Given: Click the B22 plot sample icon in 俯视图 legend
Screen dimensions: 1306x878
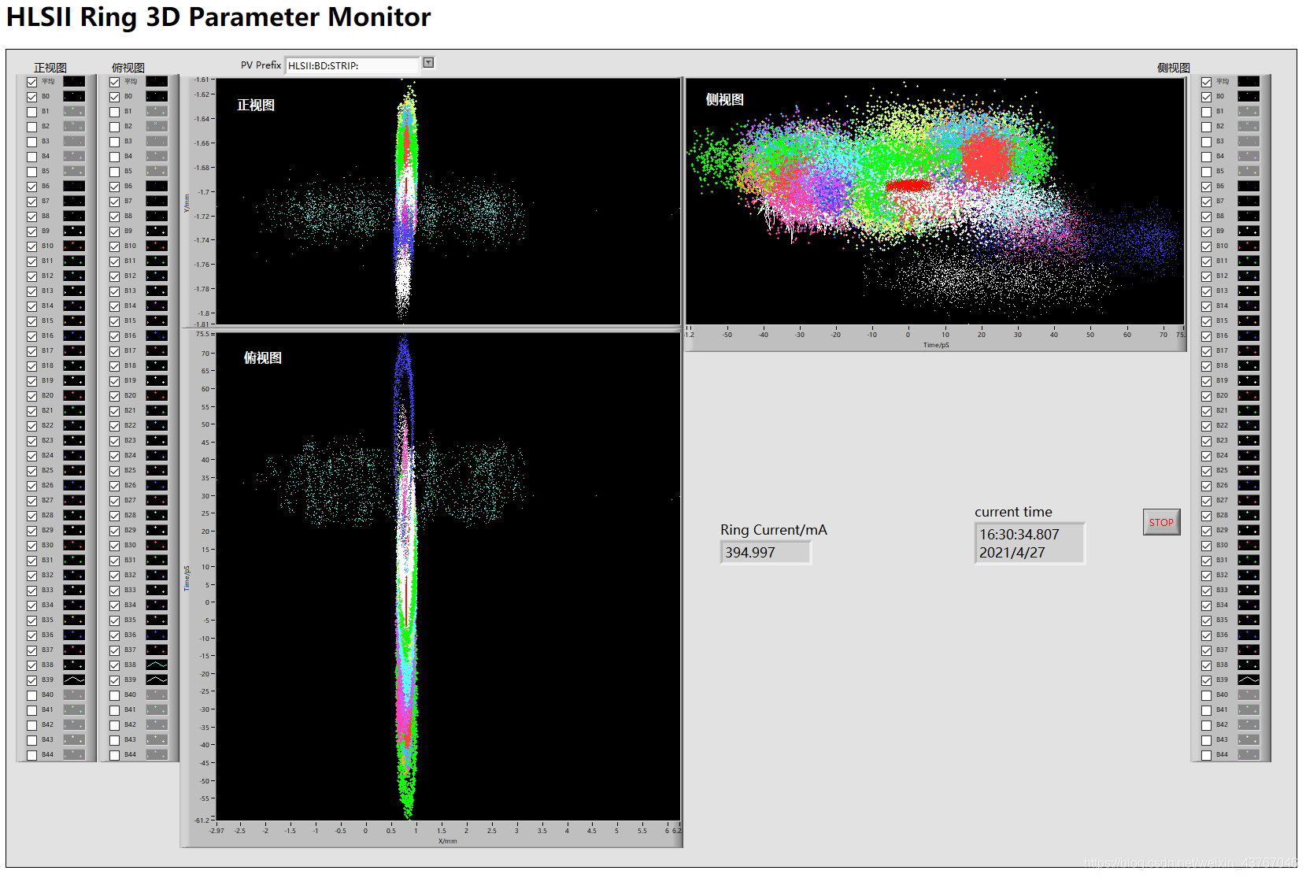Looking at the screenshot, I should pyautogui.click(x=157, y=425).
